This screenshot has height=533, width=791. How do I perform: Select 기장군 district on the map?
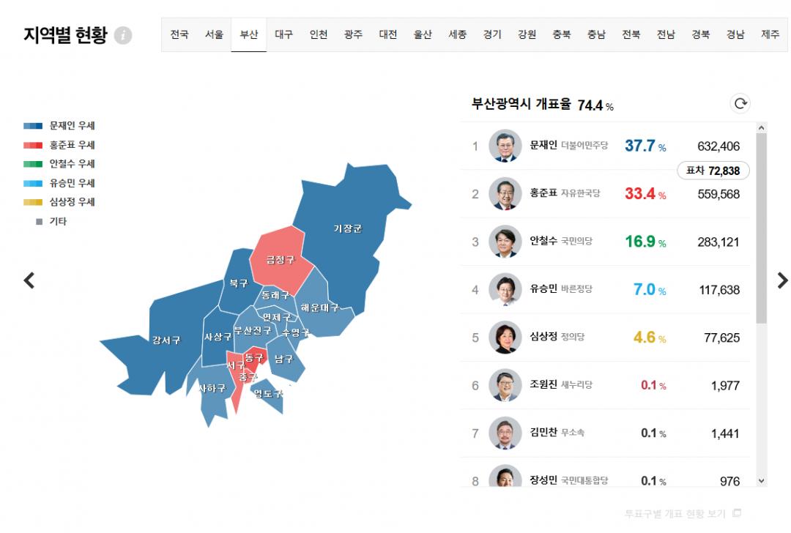pyautogui.click(x=347, y=228)
